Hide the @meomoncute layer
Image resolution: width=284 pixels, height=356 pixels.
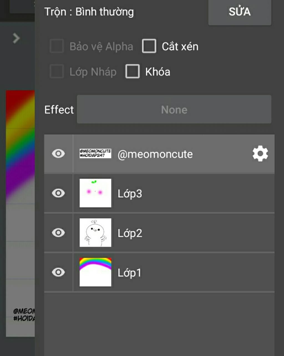(58, 154)
